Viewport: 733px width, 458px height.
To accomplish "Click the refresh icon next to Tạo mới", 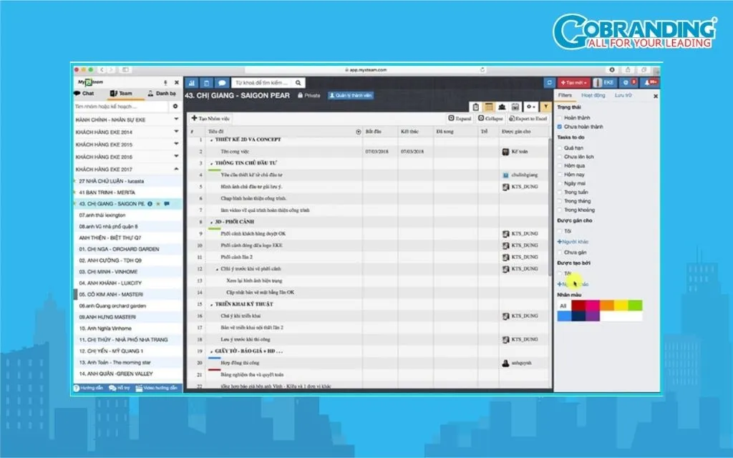I will tap(549, 83).
